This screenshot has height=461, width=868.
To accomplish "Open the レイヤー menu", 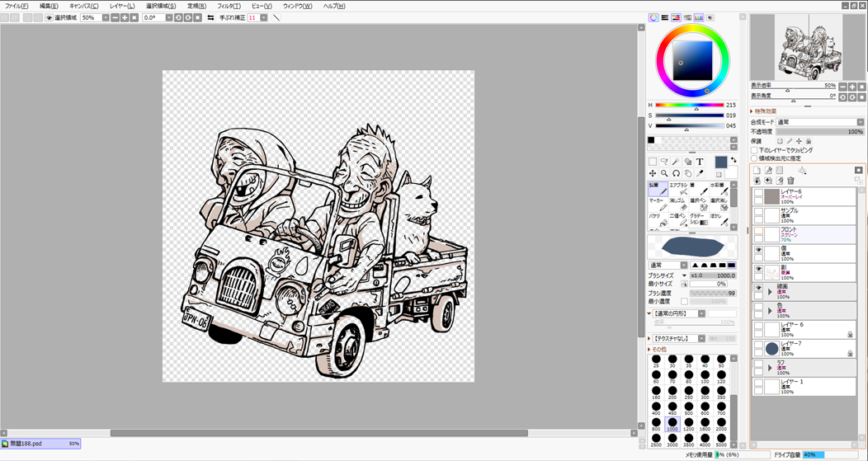I will coord(122,6).
